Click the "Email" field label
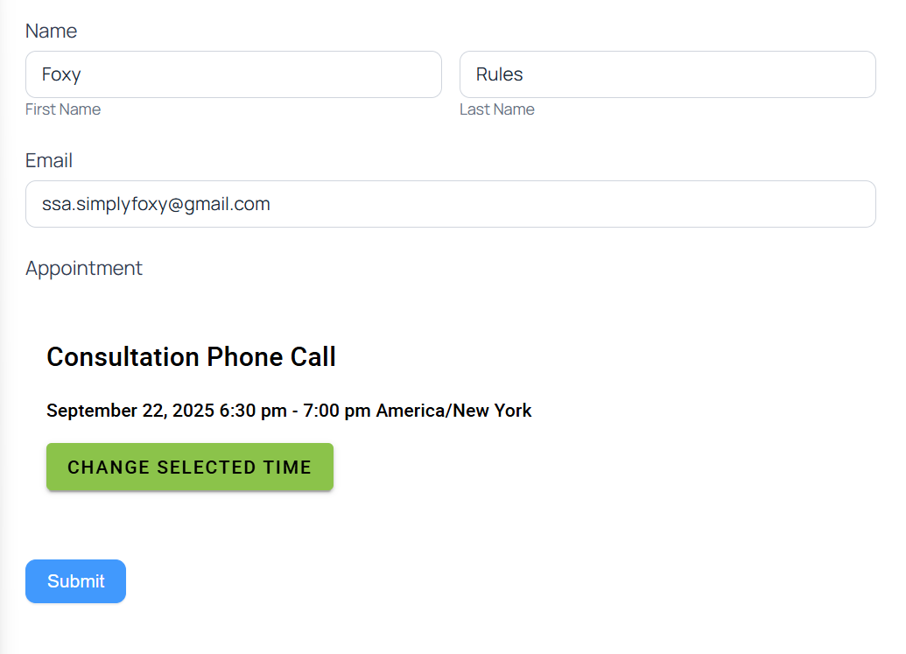906x654 pixels. coord(49,161)
